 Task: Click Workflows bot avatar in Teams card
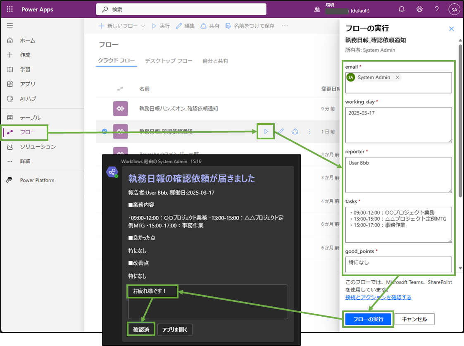112,172
